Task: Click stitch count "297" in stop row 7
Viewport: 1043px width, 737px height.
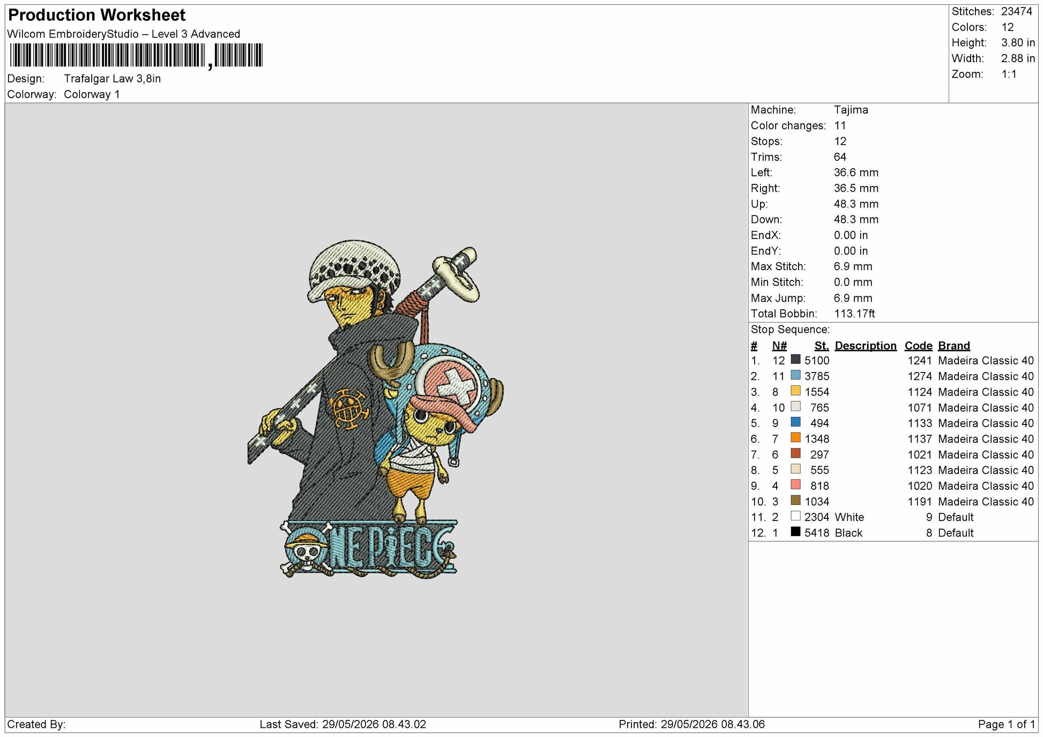Action: [819, 455]
